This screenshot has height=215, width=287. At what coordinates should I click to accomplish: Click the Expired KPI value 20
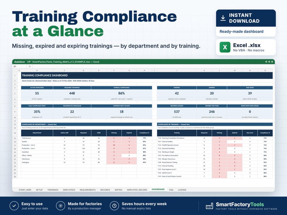pyautogui.click(x=212, y=93)
